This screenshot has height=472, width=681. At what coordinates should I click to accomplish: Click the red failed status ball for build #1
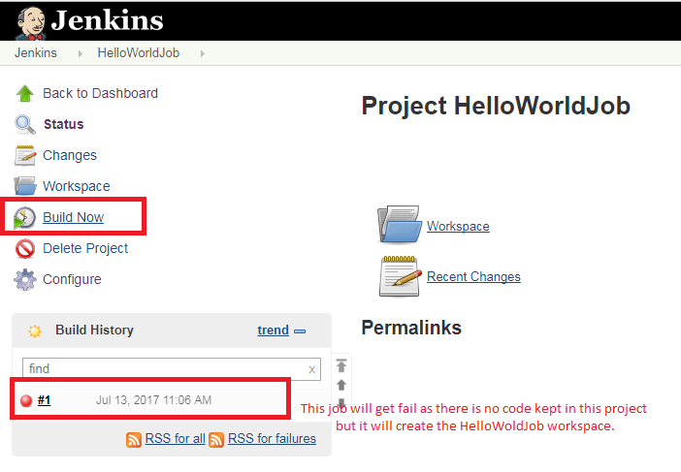tap(26, 400)
